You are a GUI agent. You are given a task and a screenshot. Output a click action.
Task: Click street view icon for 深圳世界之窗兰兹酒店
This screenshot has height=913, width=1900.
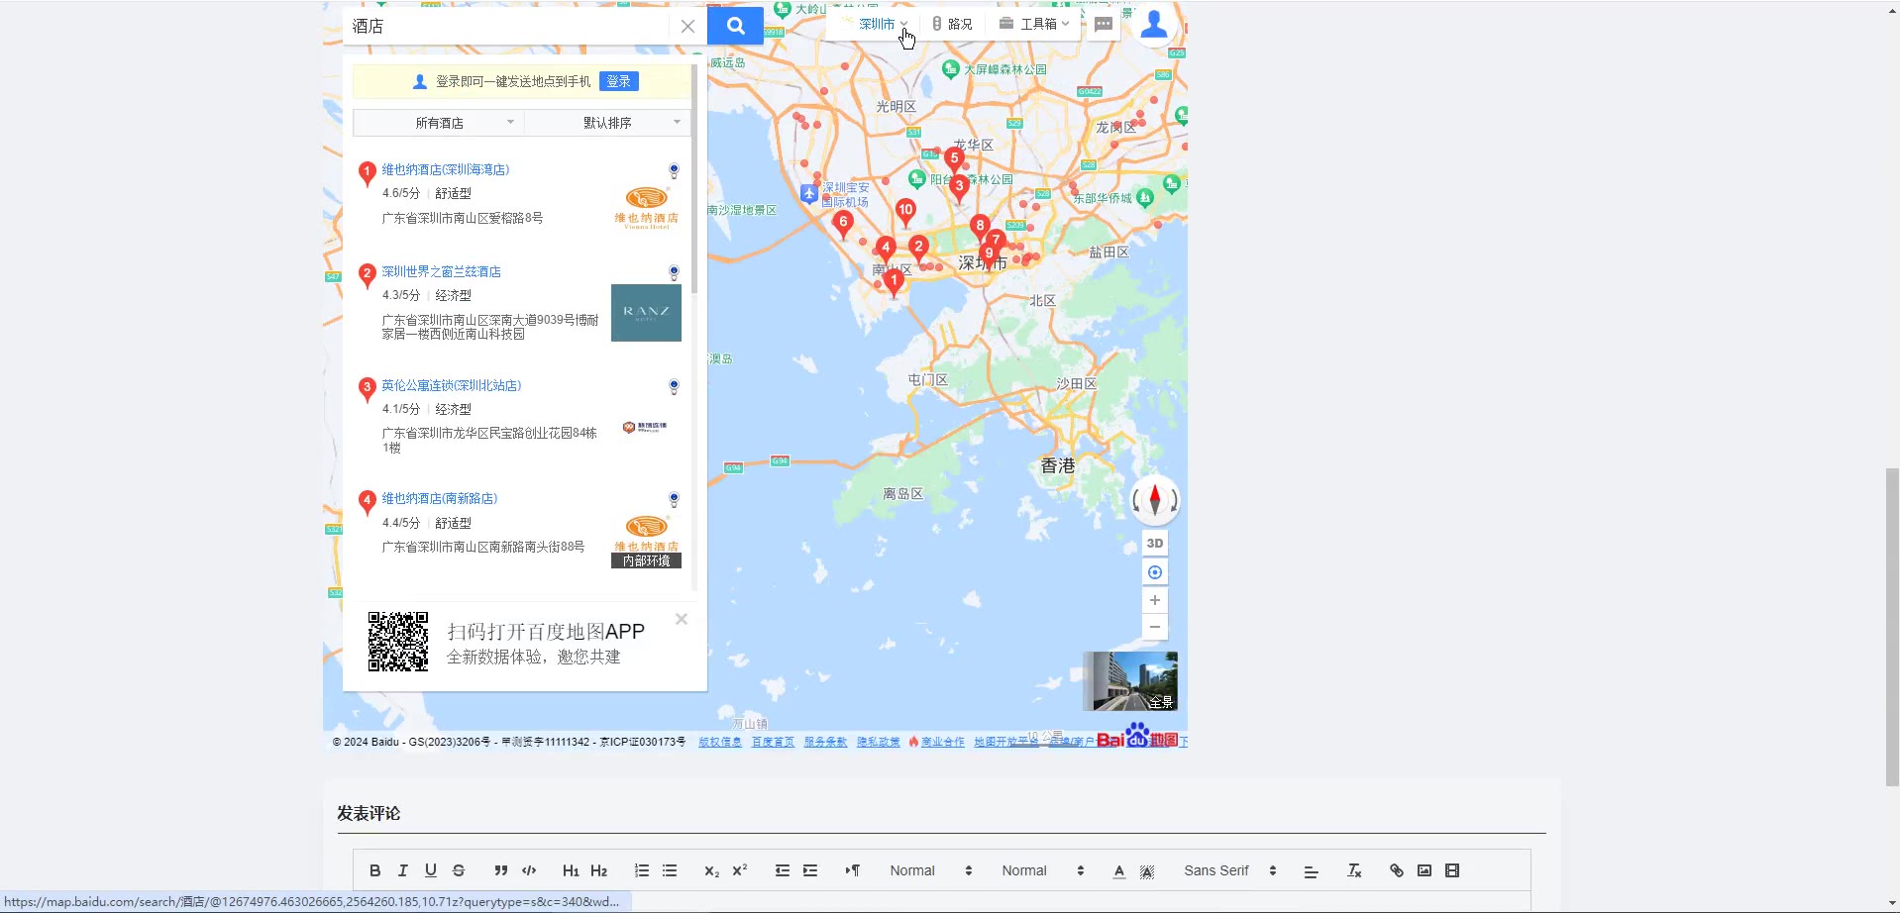(674, 272)
